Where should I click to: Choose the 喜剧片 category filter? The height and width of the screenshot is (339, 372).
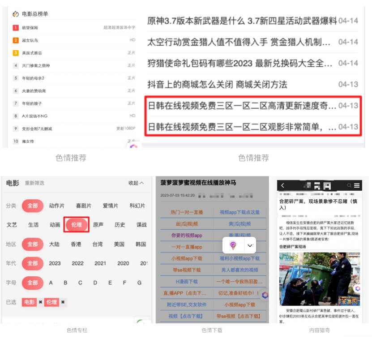point(84,206)
